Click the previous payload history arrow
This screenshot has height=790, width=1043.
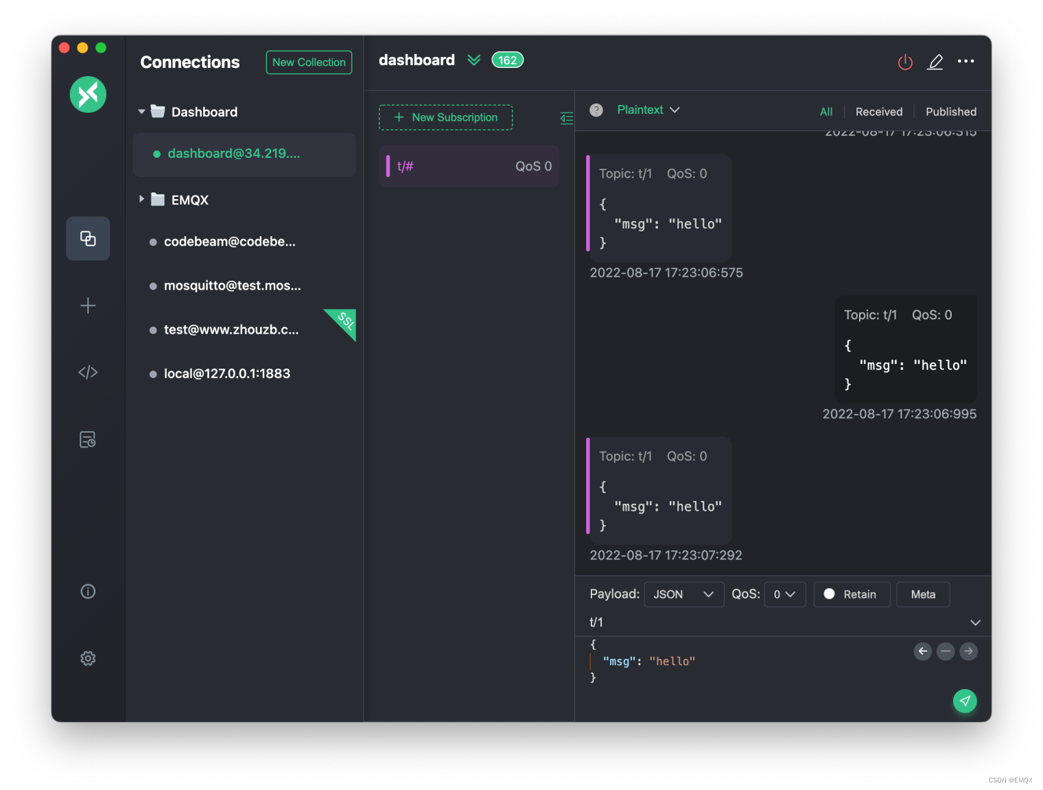pyautogui.click(x=922, y=651)
